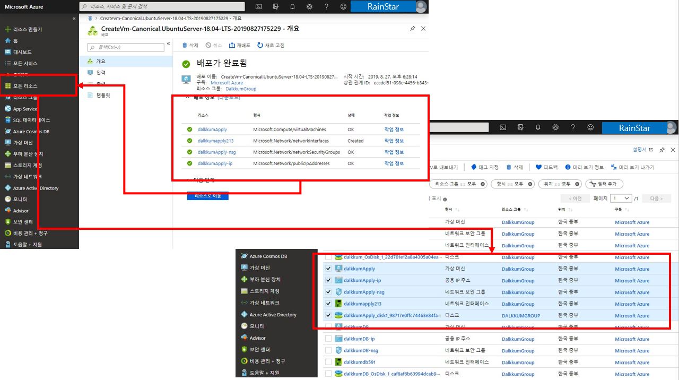The image size is (679, 380).
Task: Open help question mark in the deployment window top bar
Action: (326, 7)
